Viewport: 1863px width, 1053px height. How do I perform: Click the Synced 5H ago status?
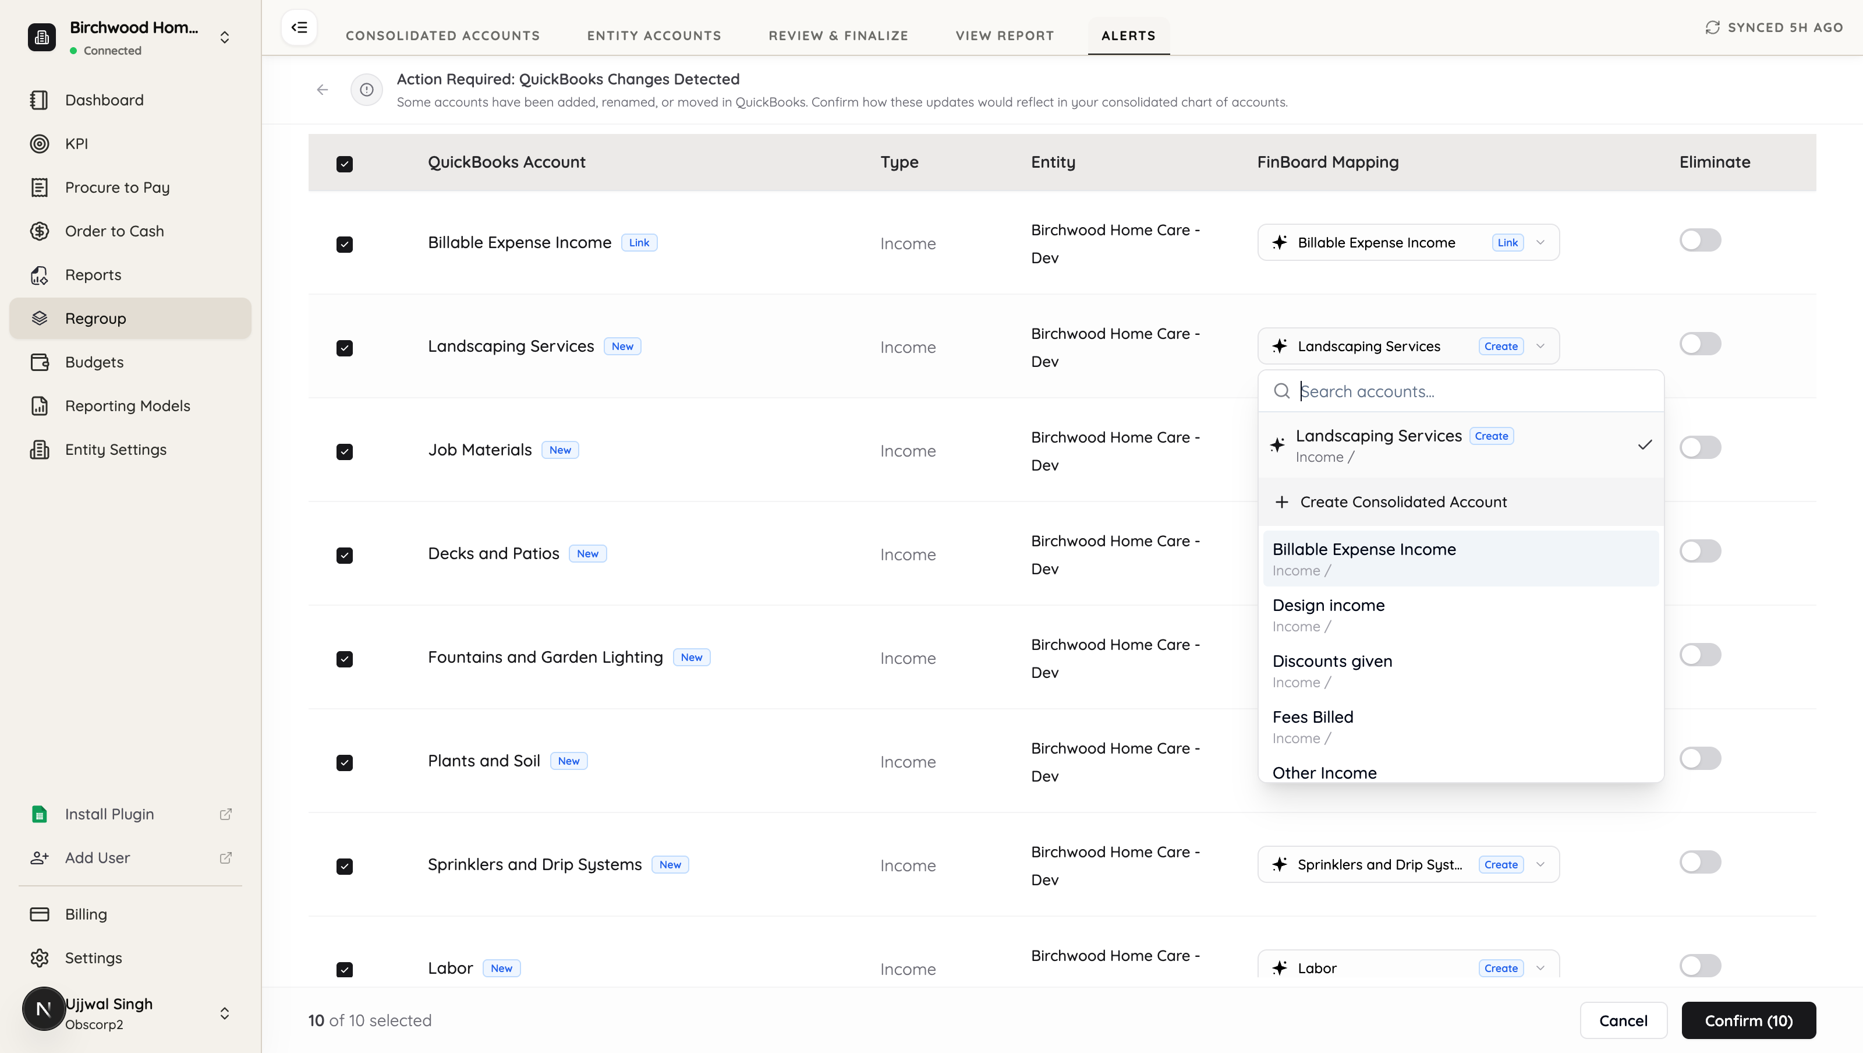pos(1773,27)
